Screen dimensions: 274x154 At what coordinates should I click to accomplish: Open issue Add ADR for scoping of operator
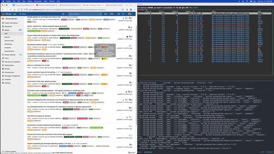tap(39, 116)
